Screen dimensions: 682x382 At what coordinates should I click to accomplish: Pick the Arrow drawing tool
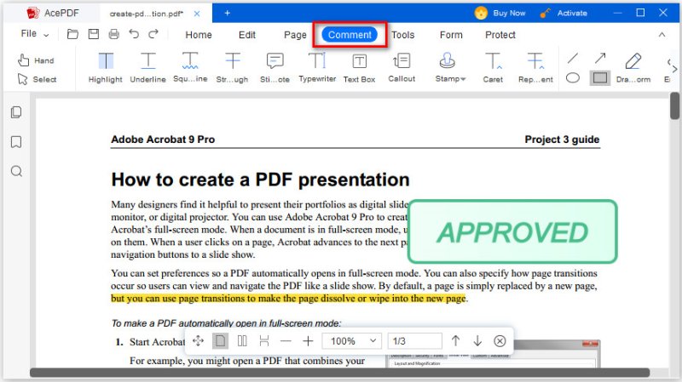600,58
